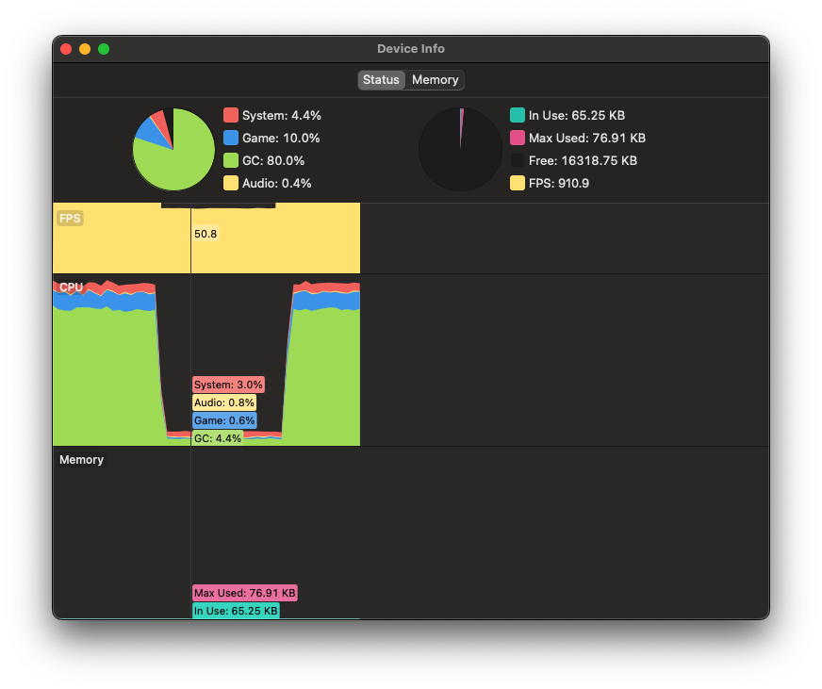Image resolution: width=822 pixels, height=689 pixels.
Task: Click the 50.8 FPS value marker
Action: [205, 234]
